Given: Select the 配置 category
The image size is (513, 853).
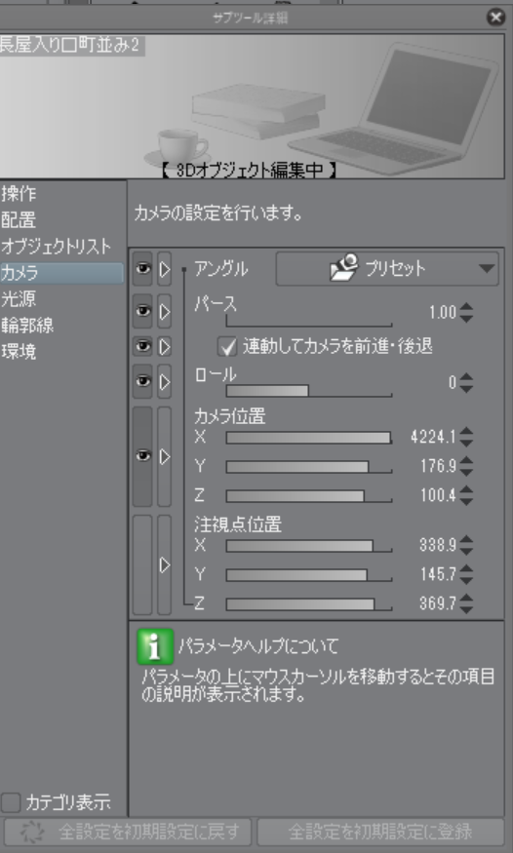Looking at the screenshot, I should [62, 219].
